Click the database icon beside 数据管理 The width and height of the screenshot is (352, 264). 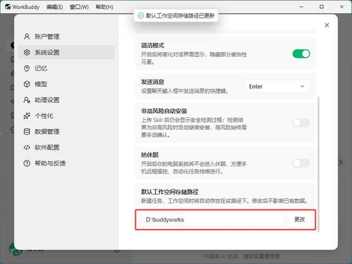(x=27, y=131)
